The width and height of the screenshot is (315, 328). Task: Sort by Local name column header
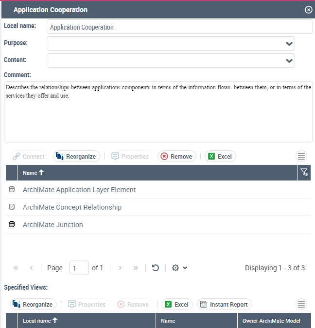coord(40,321)
